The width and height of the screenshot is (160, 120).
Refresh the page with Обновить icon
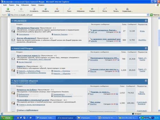(45, 9)
